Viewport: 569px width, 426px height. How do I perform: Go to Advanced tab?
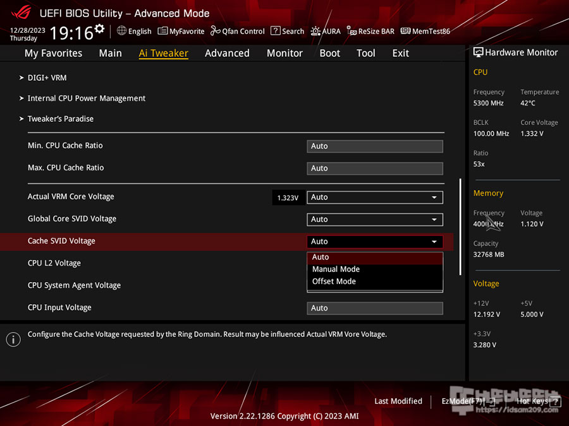point(227,53)
